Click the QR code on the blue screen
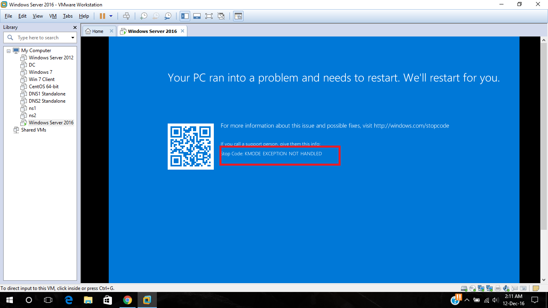Image resolution: width=548 pixels, height=308 pixels. pos(191,146)
